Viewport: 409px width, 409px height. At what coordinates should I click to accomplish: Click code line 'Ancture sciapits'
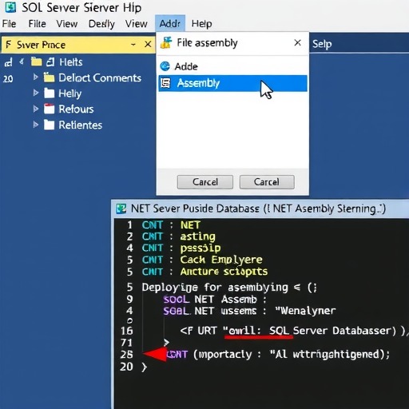click(224, 272)
